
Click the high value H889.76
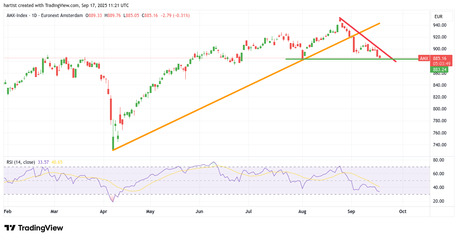click(x=113, y=16)
